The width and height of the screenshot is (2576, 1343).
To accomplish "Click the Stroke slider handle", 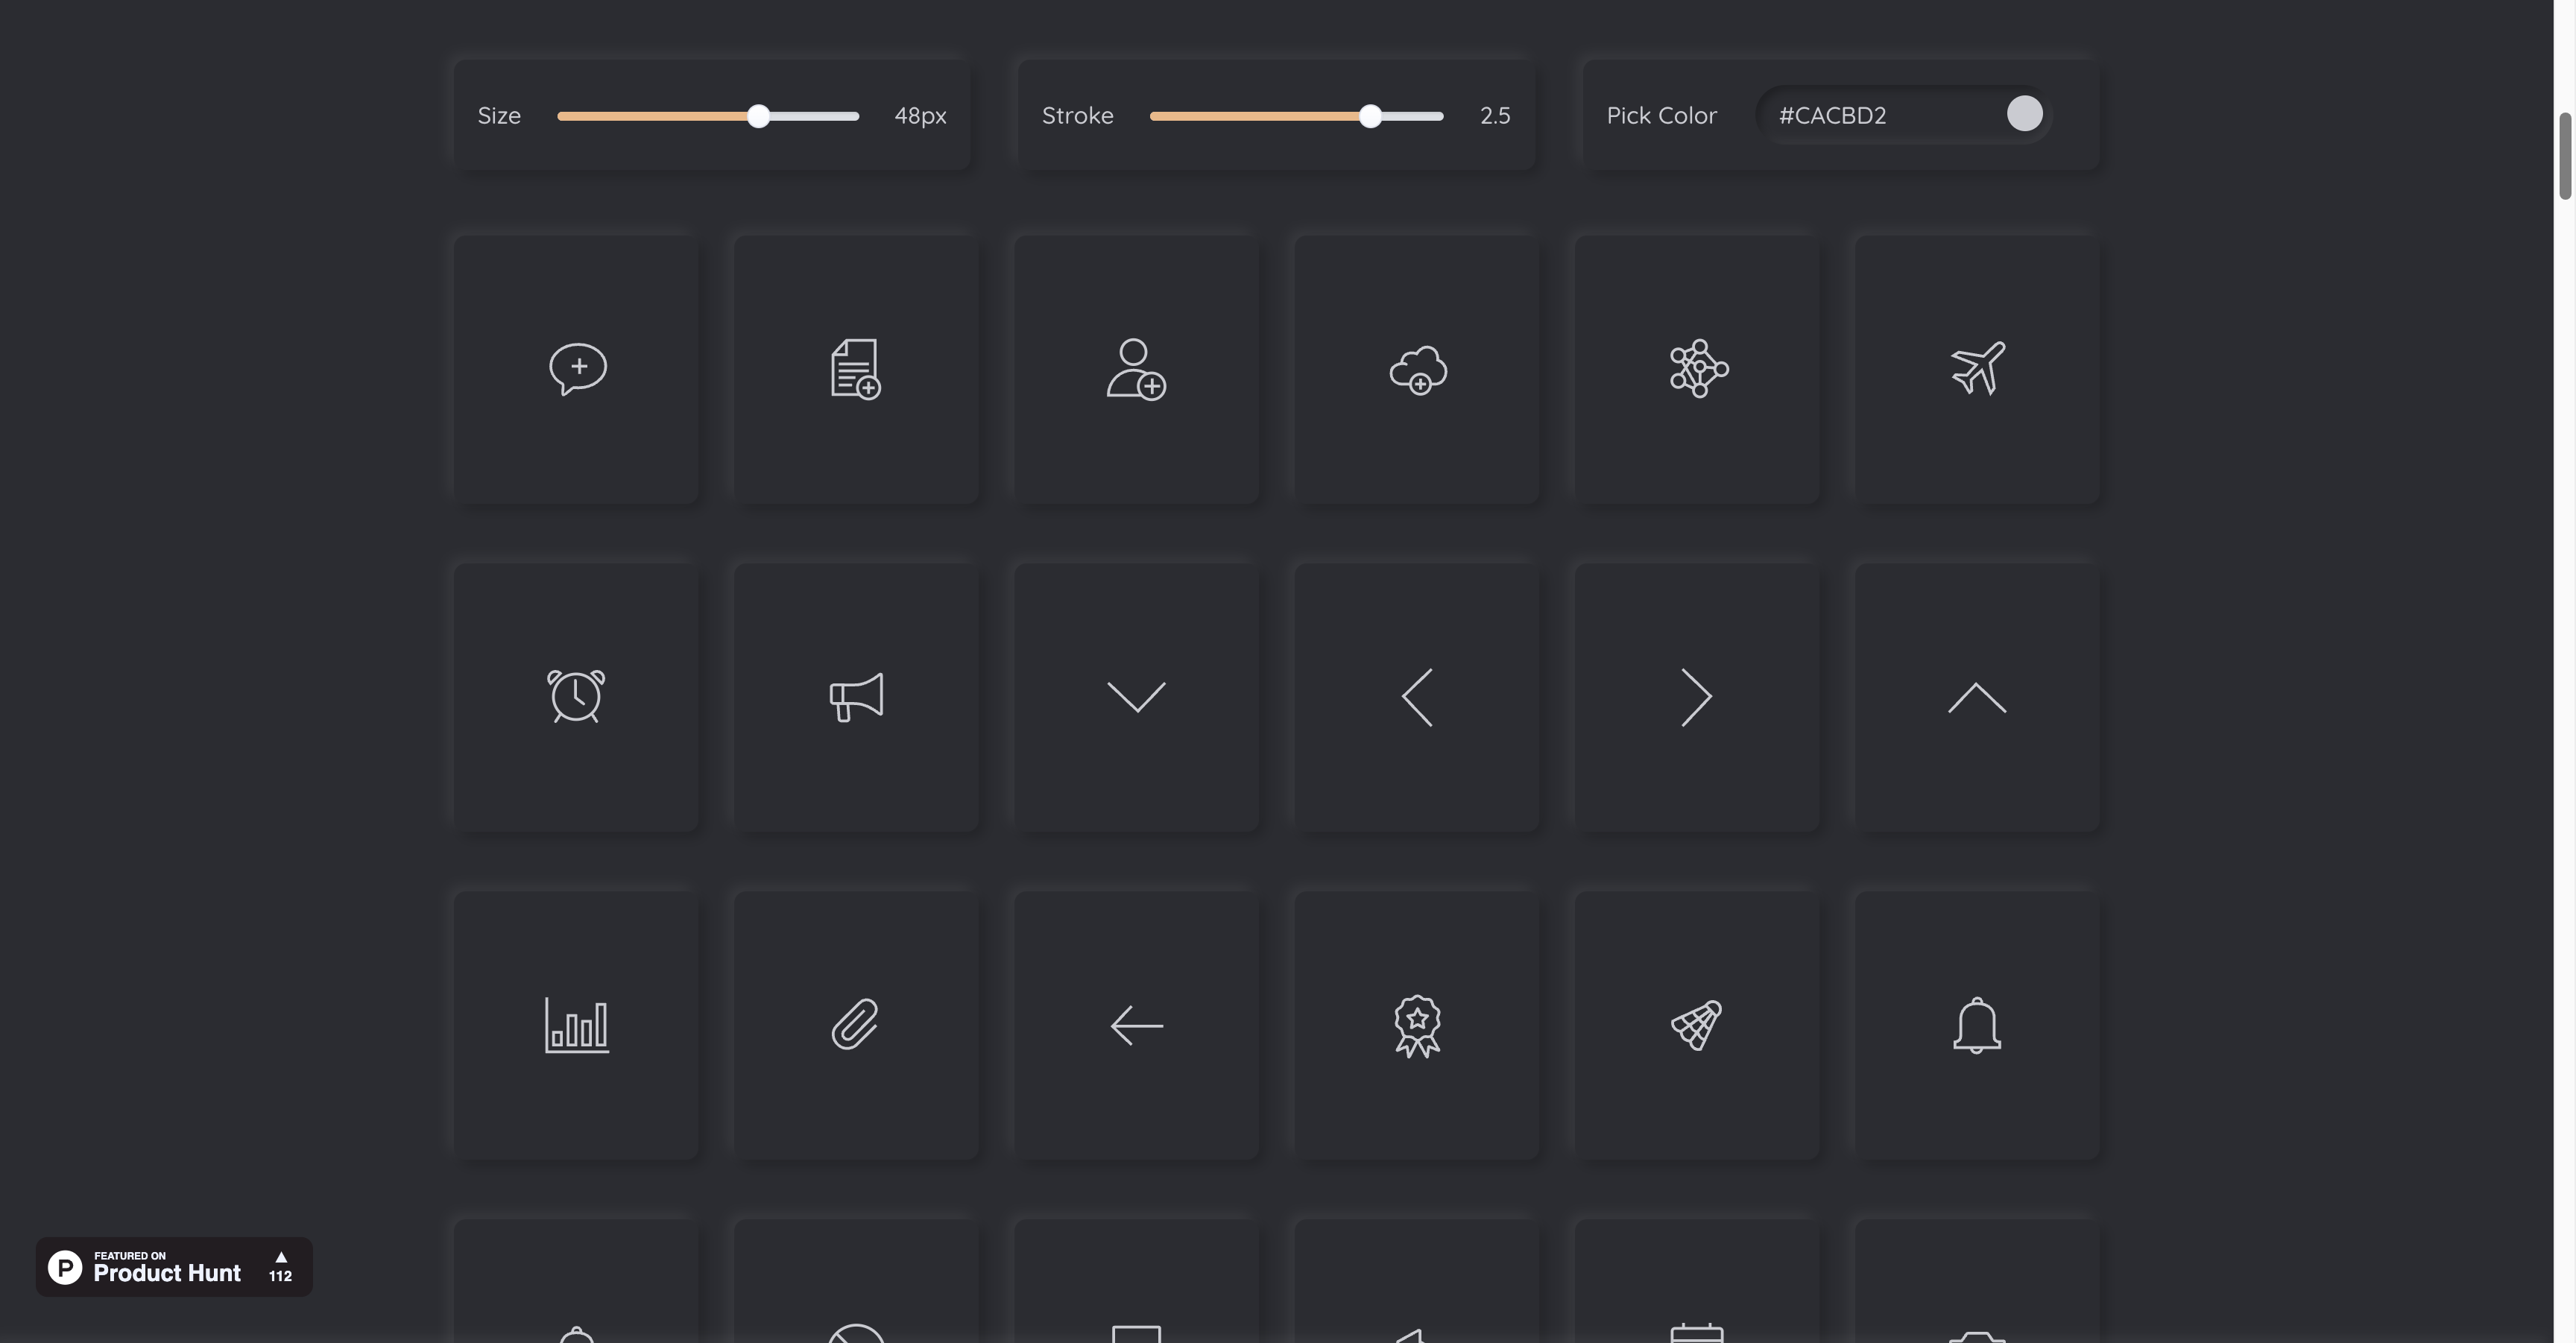I will [1370, 116].
